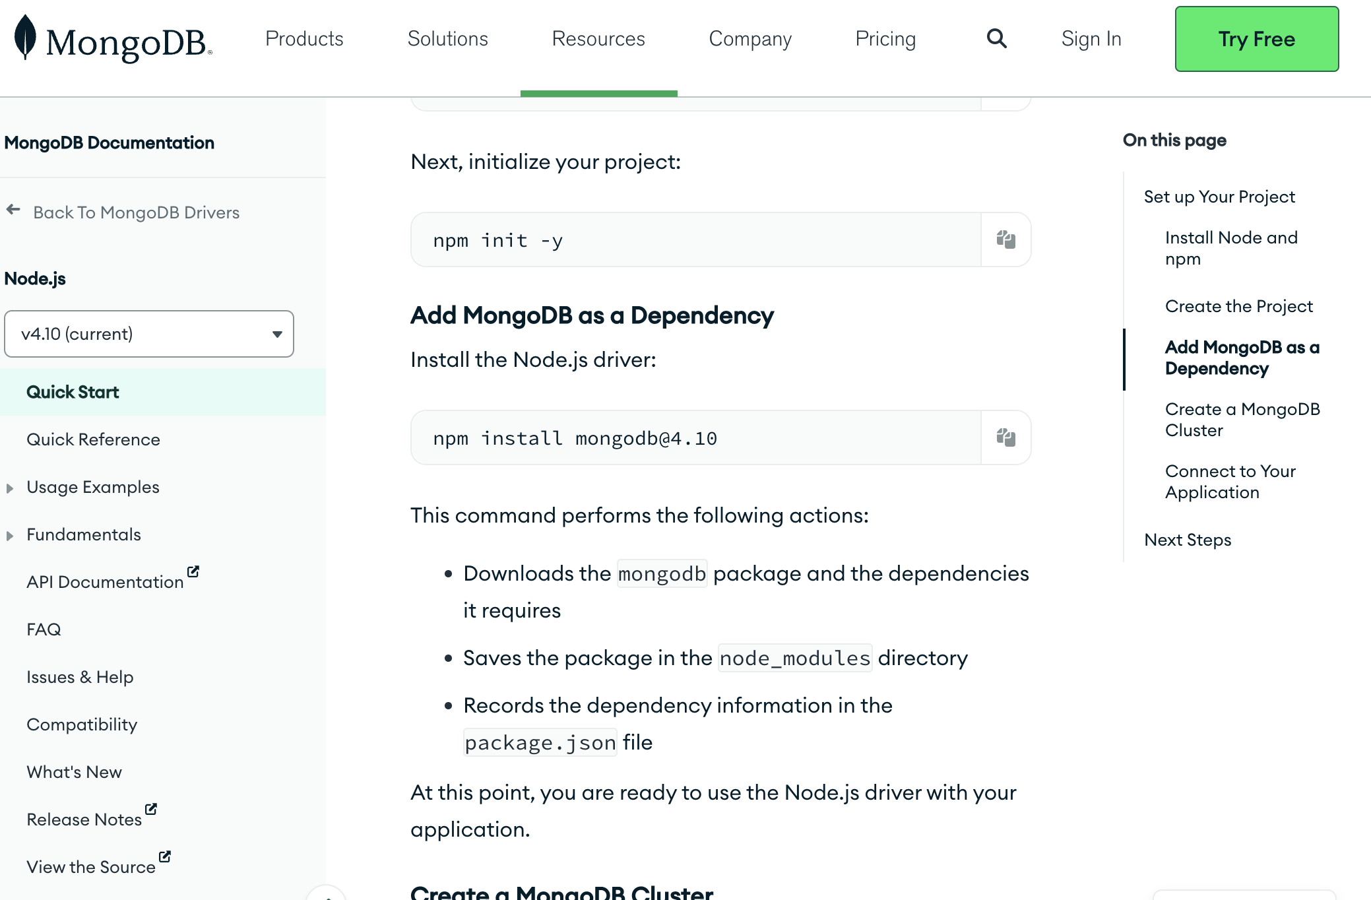Jump to Next Steps section
Image resolution: width=1371 pixels, height=900 pixels.
pos(1188,540)
